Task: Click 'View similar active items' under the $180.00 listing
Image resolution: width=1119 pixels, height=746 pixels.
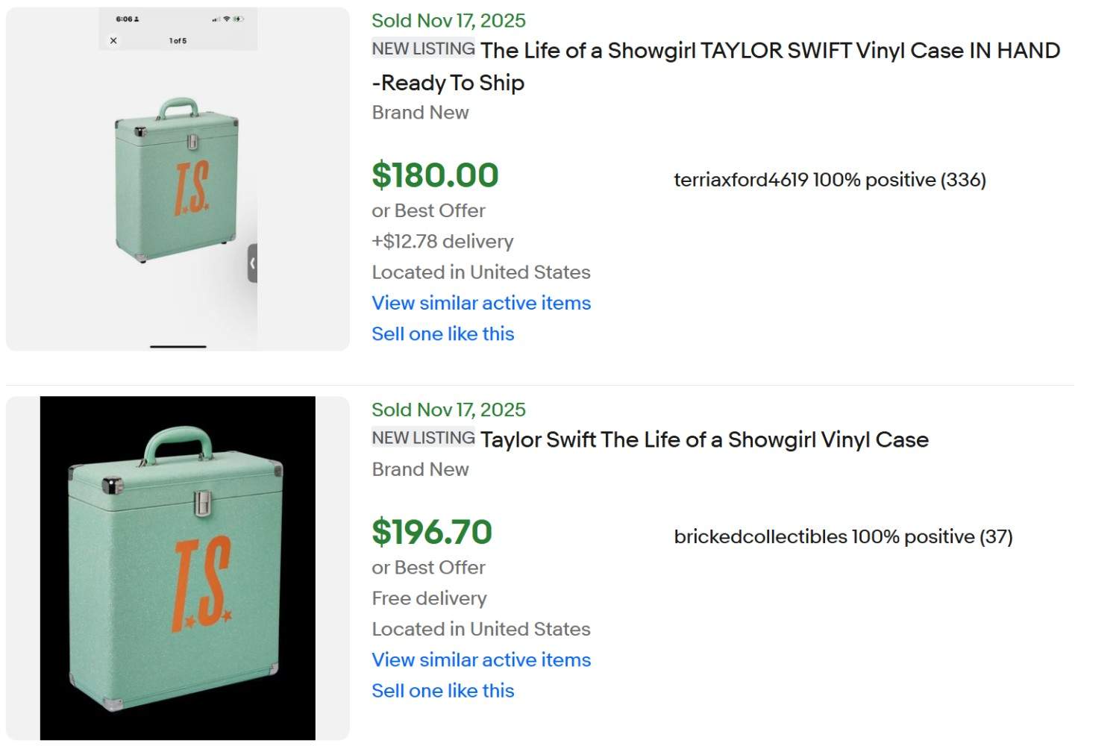Action: click(x=481, y=303)
